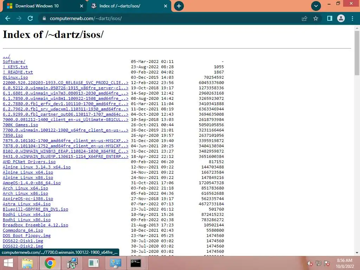The width and height of the screenshot is (360, 270).
Task: Download 7850.iso
Action: (13, 135)
